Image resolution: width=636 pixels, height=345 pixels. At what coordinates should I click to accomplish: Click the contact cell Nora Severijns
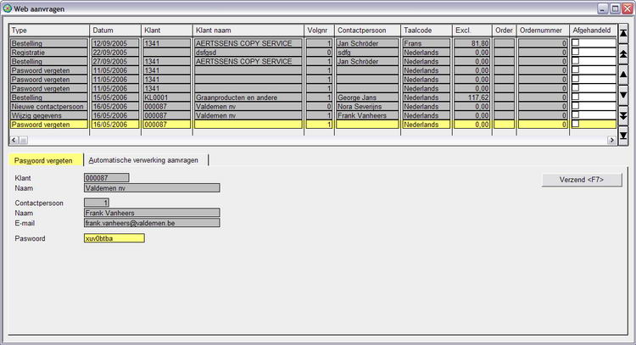click(x=367, y=106)
